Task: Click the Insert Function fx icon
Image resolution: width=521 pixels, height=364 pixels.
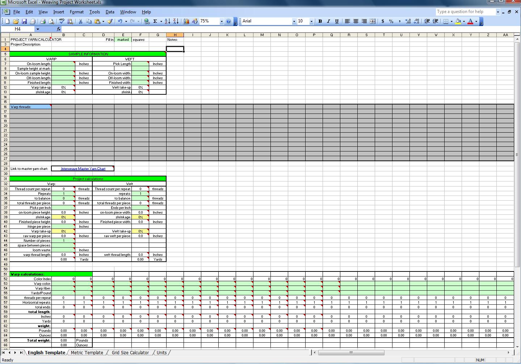Action: [59, 29]
